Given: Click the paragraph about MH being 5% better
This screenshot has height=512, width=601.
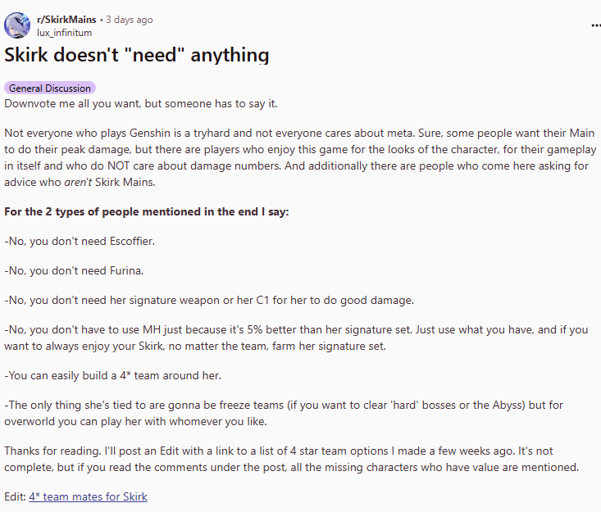Looking at the screenshot, I should coord(296,338).
